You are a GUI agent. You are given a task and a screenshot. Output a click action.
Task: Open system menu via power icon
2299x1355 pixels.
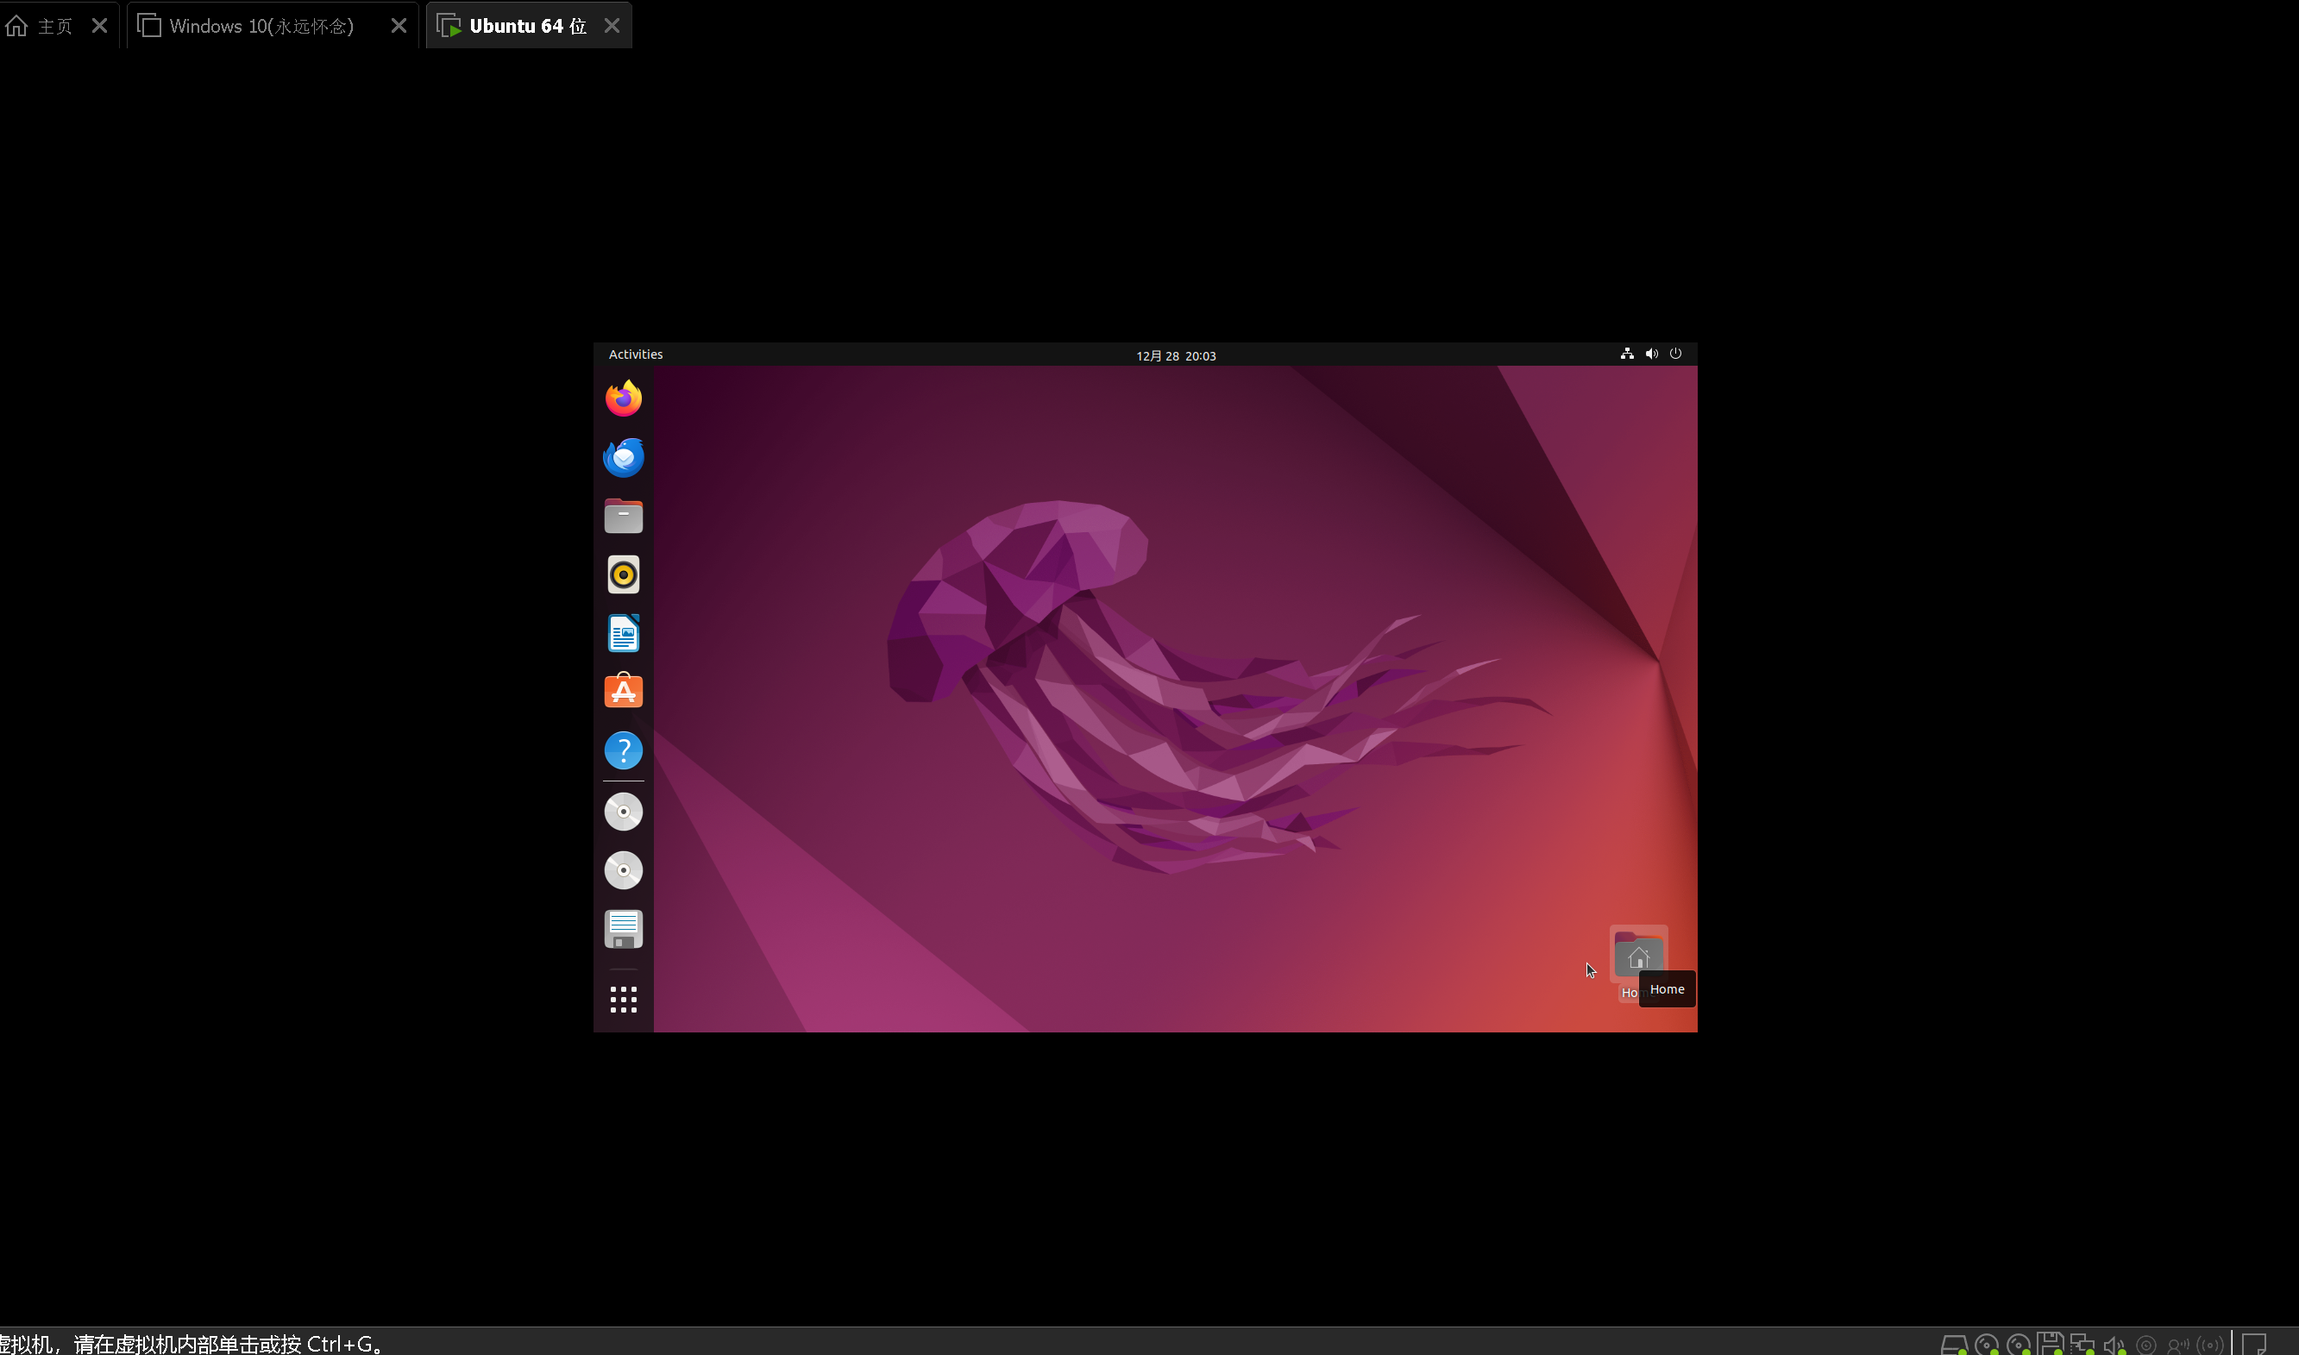1675,354
